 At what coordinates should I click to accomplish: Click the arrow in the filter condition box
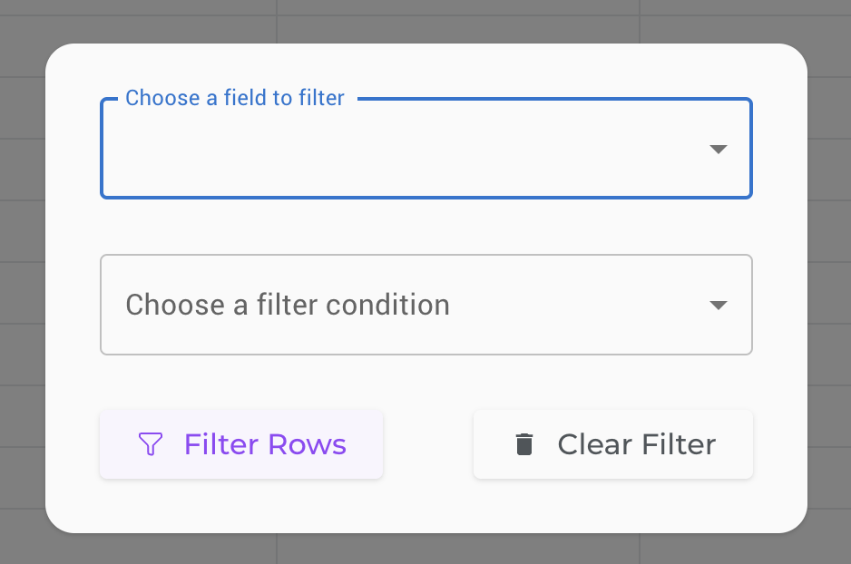point(718,306)
